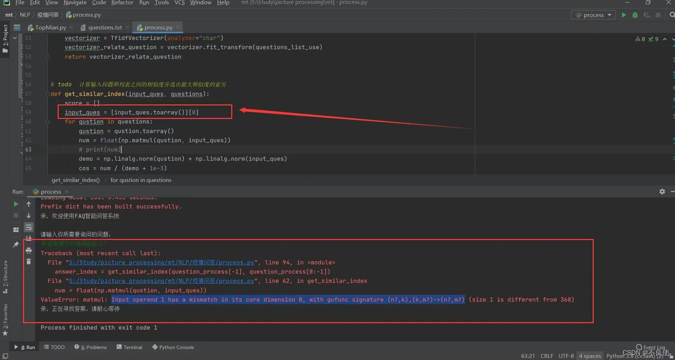Show the 8 warnings inspection indicator
This screenshot has width=675, height=360.
coord(640,39)
